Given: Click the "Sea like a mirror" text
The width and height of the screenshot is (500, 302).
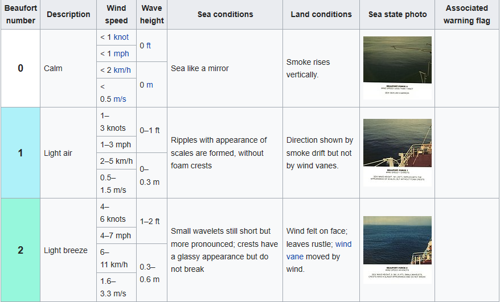Looking at the screenshot, I should 200,68.
